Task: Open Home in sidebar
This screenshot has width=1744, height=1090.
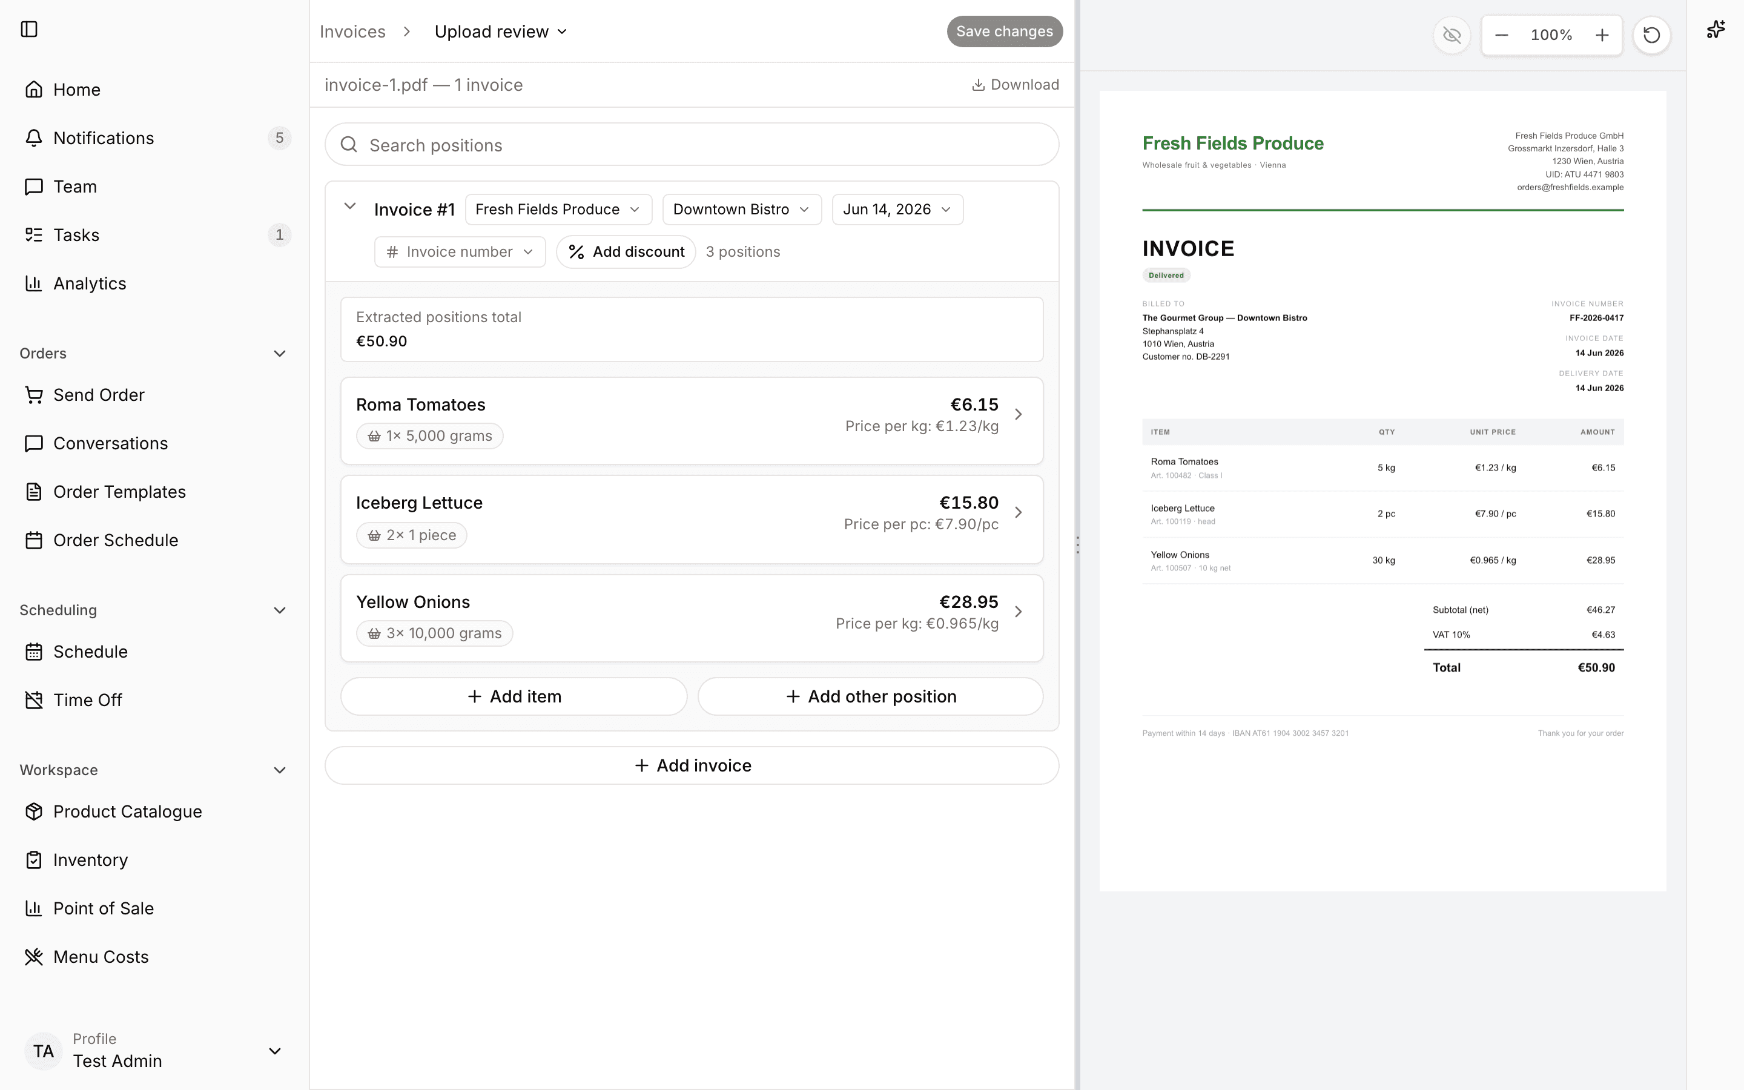Action: [155, 90]
